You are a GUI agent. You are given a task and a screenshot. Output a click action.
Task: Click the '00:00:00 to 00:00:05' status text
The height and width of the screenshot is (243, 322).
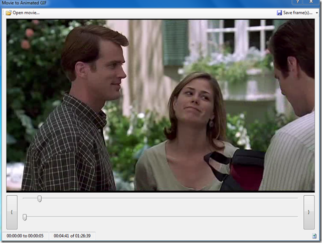click(x=25, y=236)
